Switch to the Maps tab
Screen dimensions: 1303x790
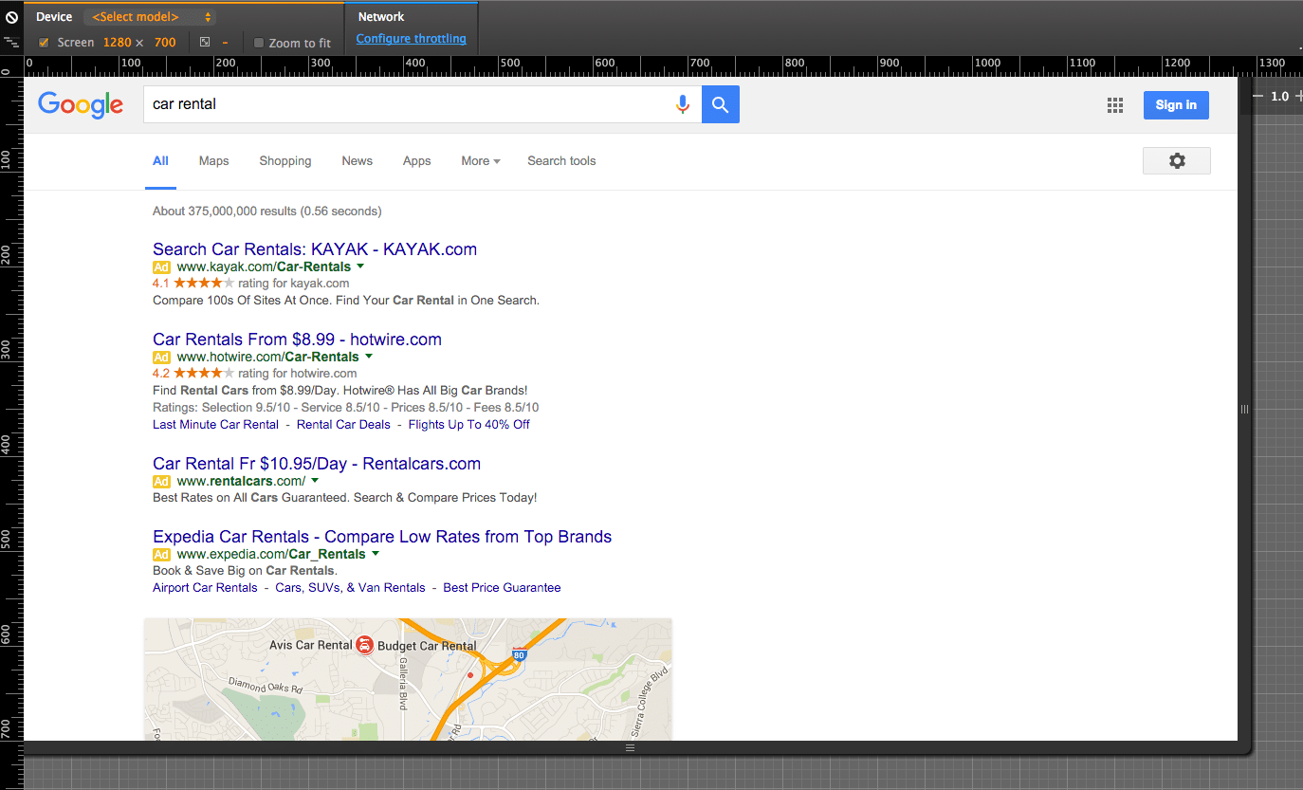click(x=214, y=161)
